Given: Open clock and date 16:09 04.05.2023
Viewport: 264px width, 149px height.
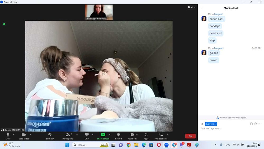Looking at the screenshot, I should 252,145.
